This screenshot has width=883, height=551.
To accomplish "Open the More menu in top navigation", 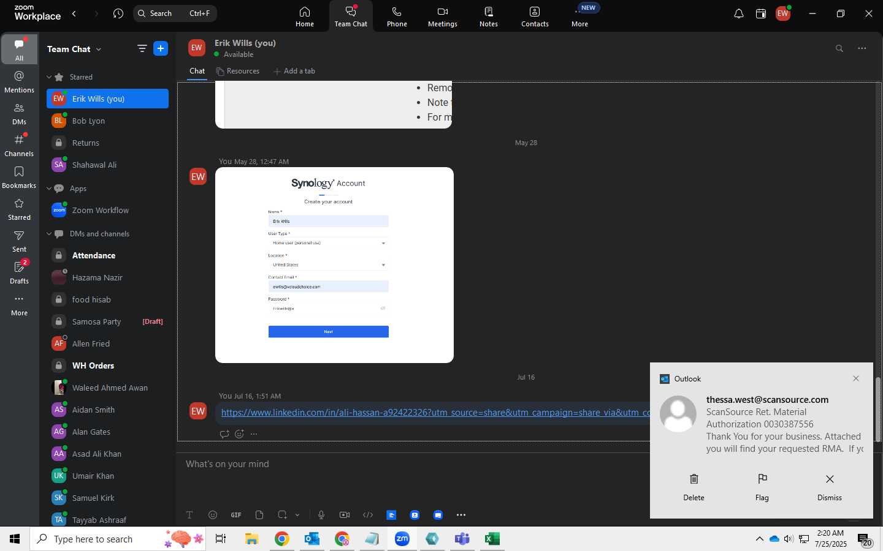I will point(580,17).
